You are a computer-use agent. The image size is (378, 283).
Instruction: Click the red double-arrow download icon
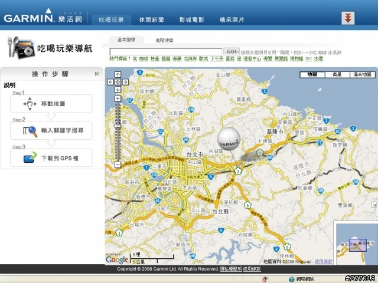[x=348, y=18]
